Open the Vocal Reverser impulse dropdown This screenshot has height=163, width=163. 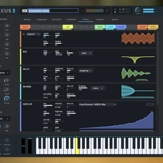pos(98,105)
